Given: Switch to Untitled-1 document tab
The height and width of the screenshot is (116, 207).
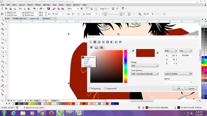Looking at the screenshot, I should pyautogui.click(x=47, y=19).
